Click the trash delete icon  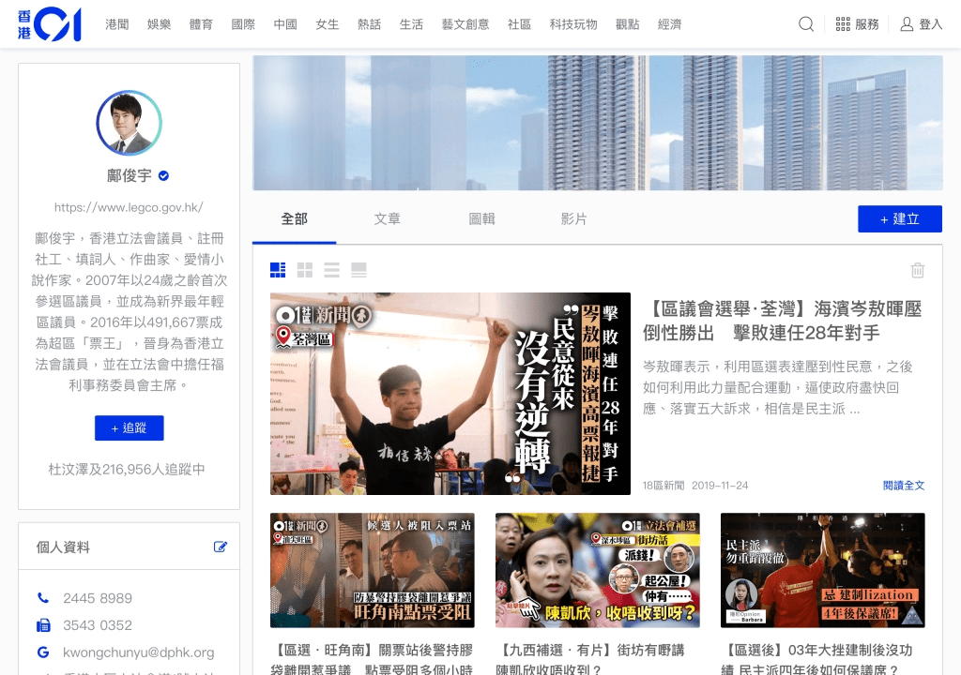pyautogui.click(x=918, y=270)
